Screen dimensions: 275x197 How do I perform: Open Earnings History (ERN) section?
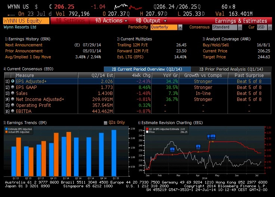click(x=28, y=39)
